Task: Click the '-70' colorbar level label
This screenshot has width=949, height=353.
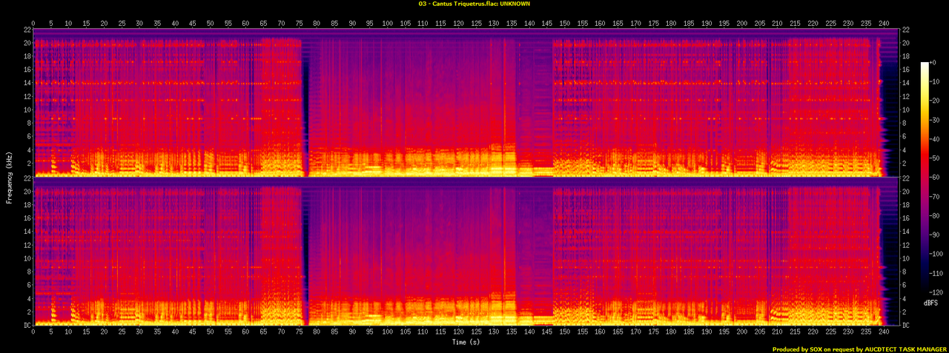Action: 936,196
